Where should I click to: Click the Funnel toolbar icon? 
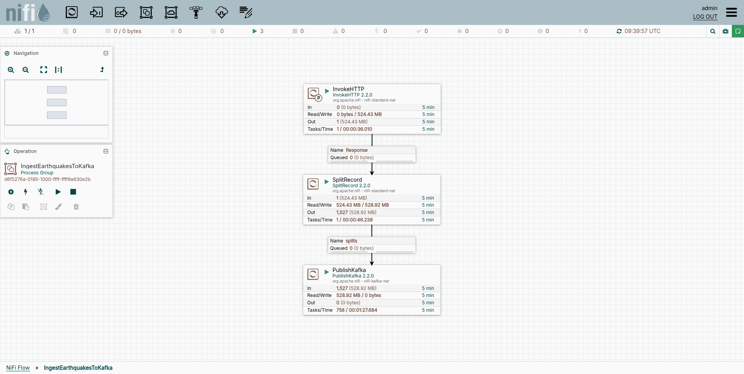(x=196, y=12)
